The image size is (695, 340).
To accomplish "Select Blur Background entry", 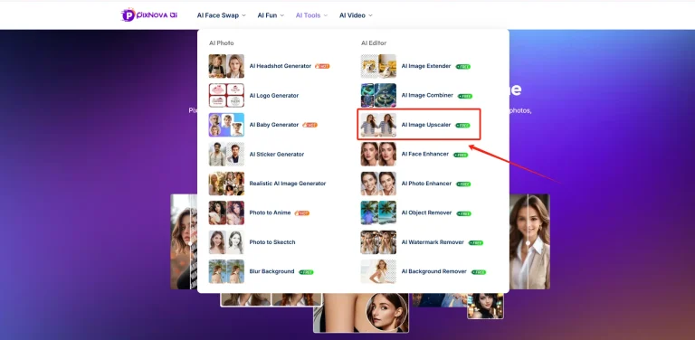I will (271, 271).
